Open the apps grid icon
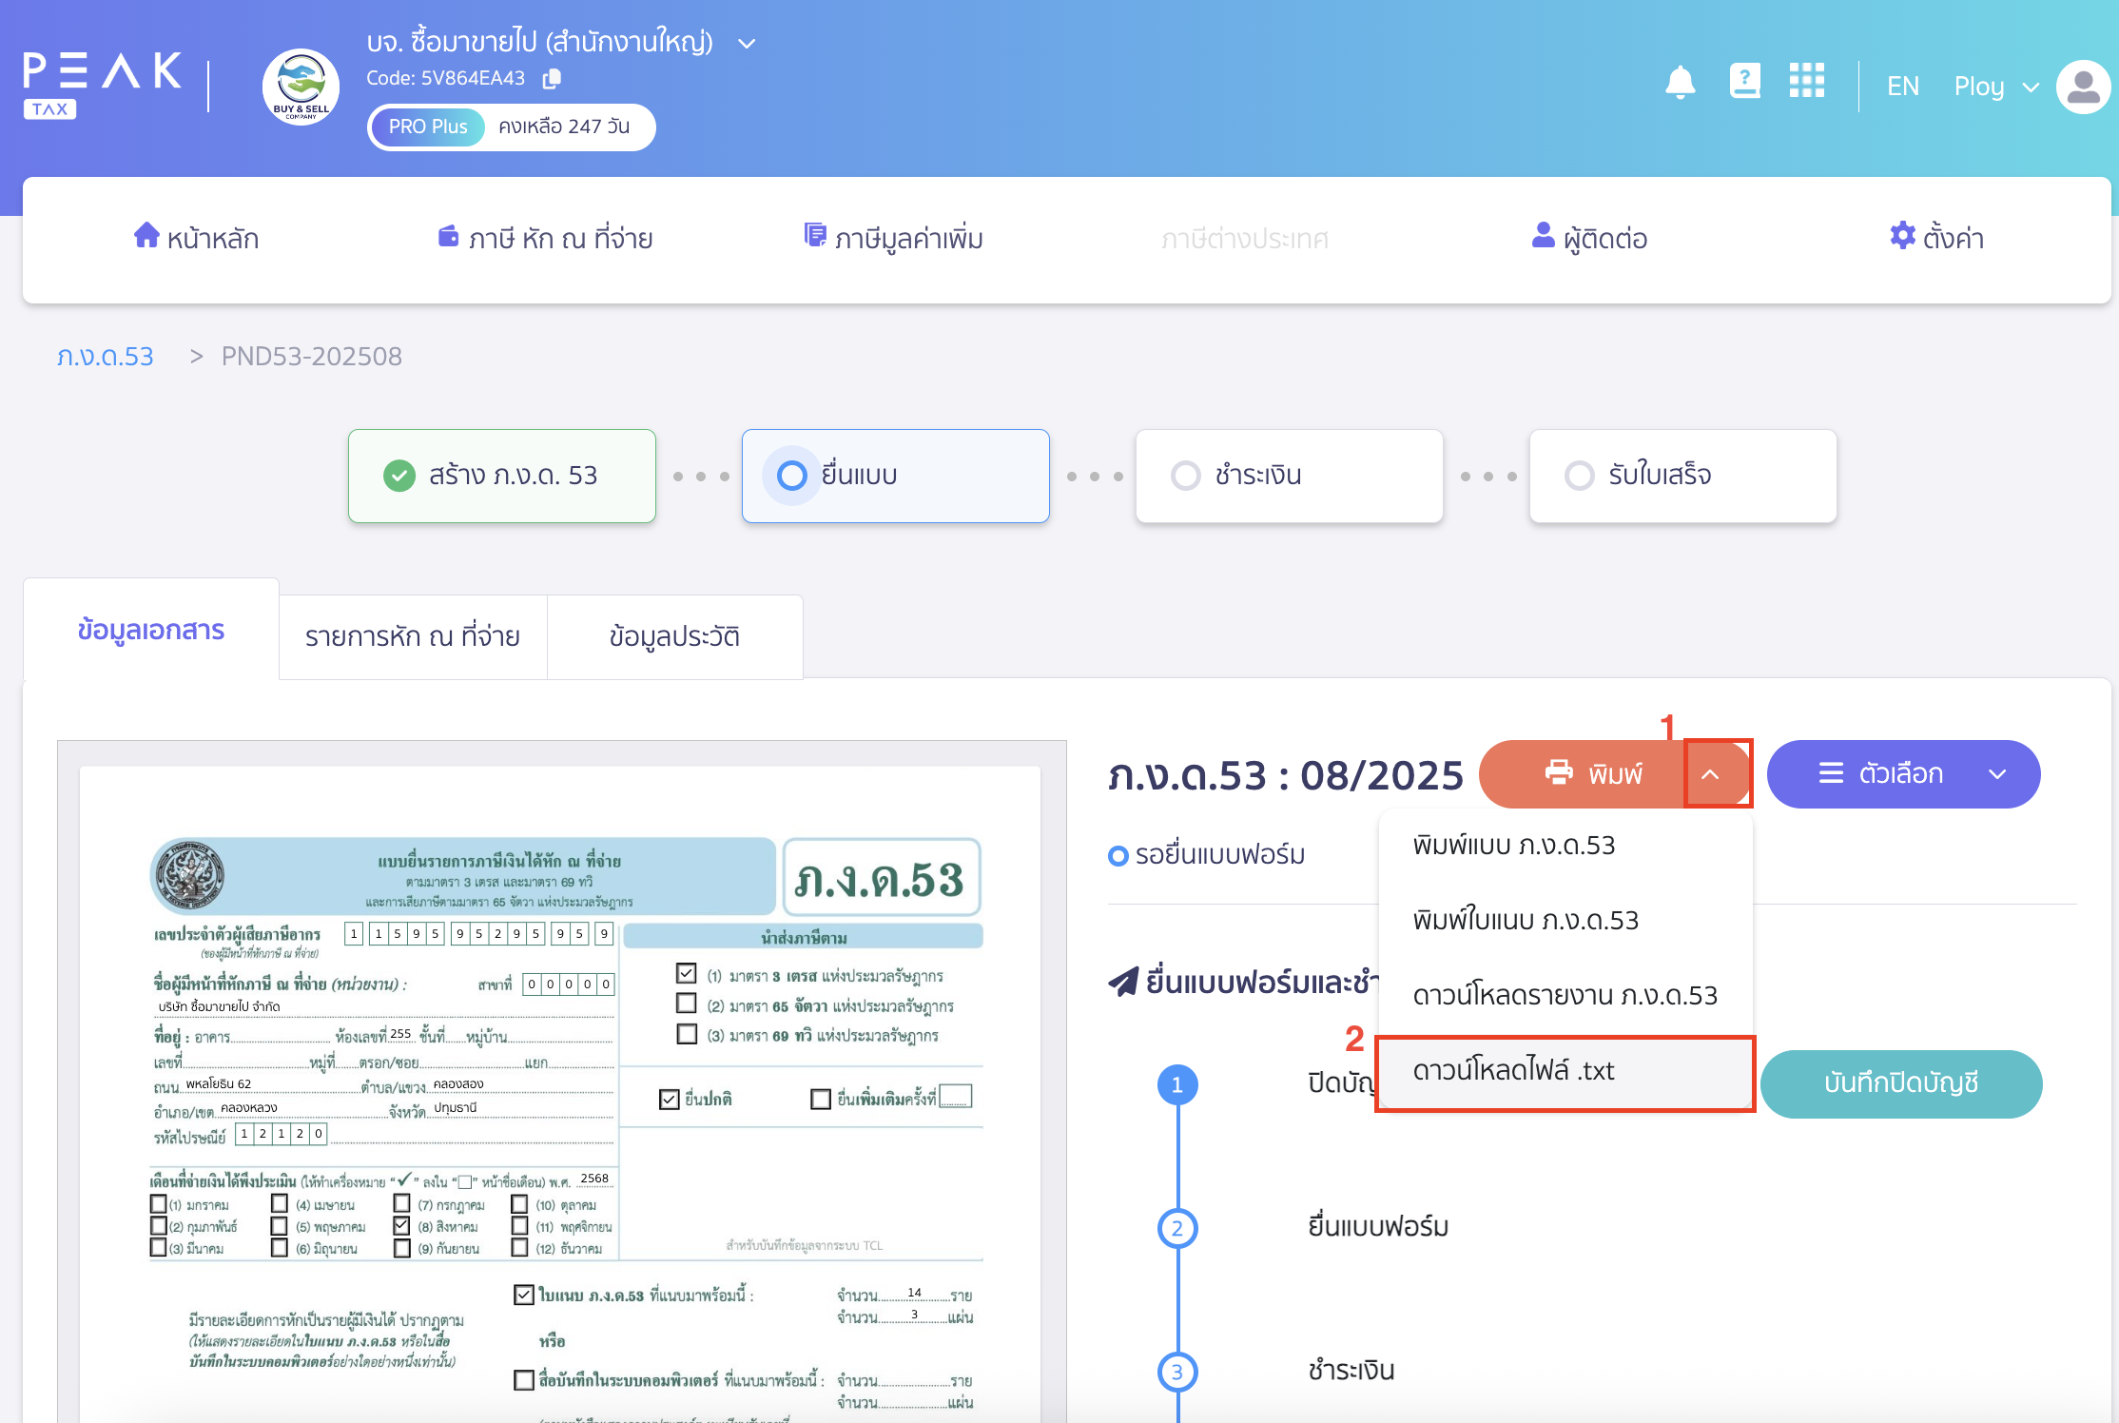Screen dimensions: 2119x1423 (x=1806, y=82)
